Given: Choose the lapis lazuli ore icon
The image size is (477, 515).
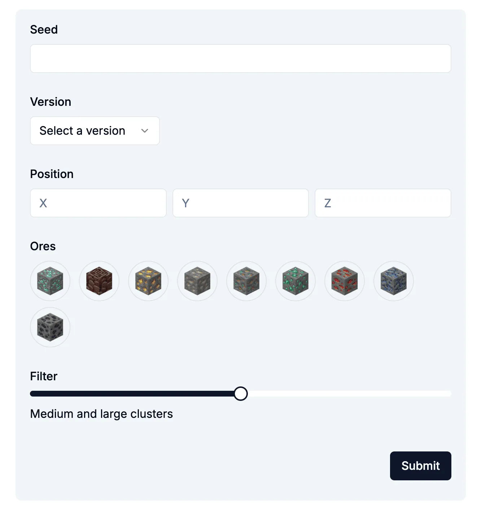Looking at the screenshot, I should [393, 281].
